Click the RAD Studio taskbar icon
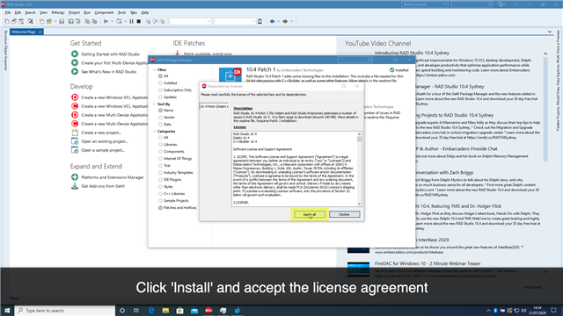Screen dimensions: 563x316 coord(208,311)
